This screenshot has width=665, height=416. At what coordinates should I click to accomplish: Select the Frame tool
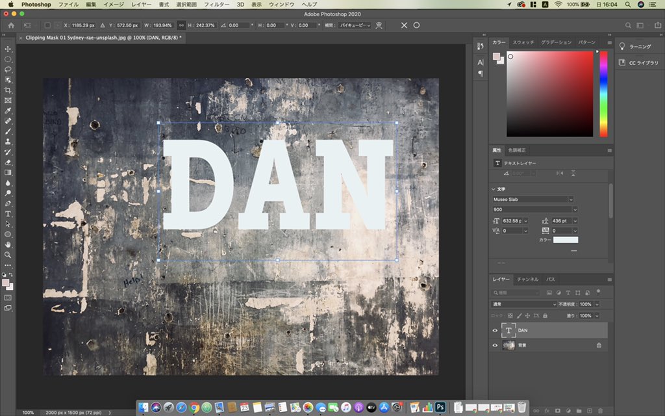[8, 101]
